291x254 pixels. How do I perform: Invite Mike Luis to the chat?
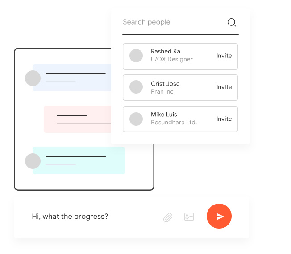pos(224,119)
